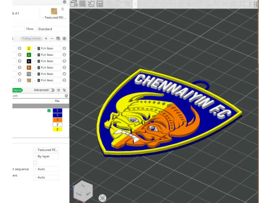Click the Fila. column header
271x203 pixels.
[58, 101]
